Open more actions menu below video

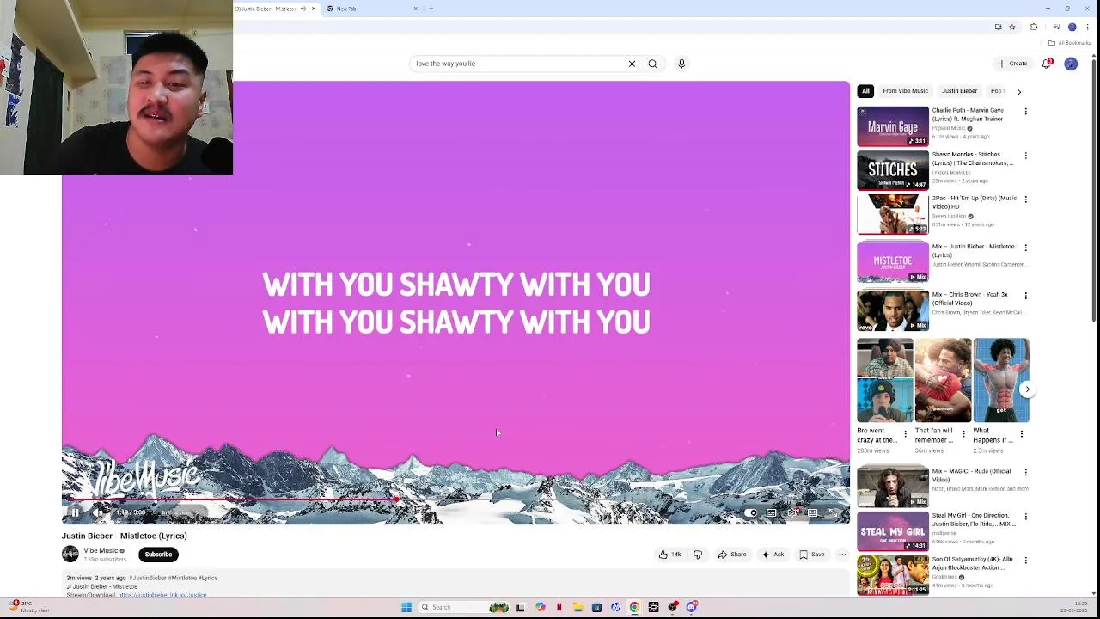[842, 555]
